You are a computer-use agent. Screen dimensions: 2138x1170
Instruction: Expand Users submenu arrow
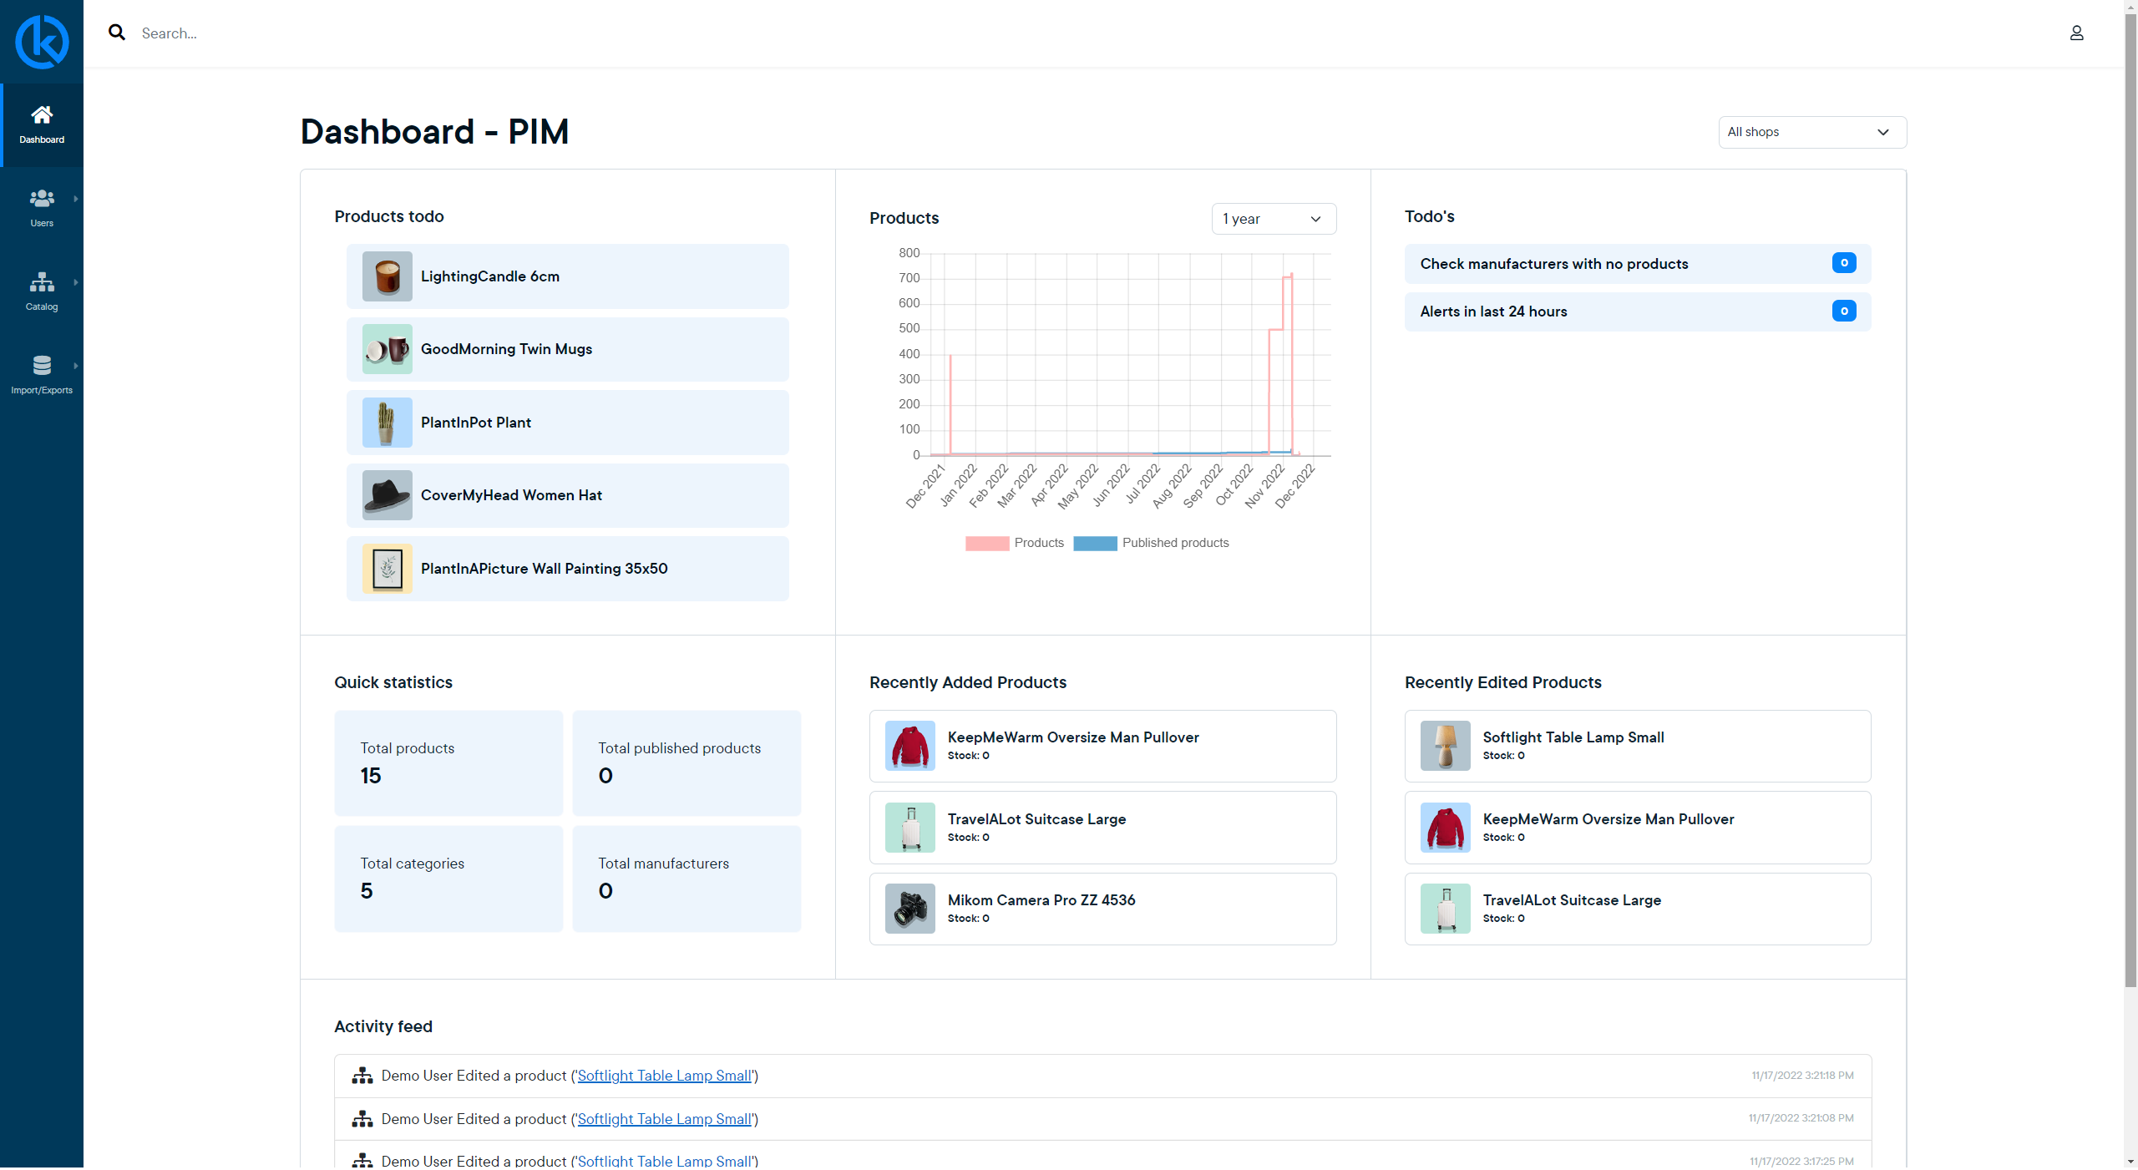coord(76,199)
